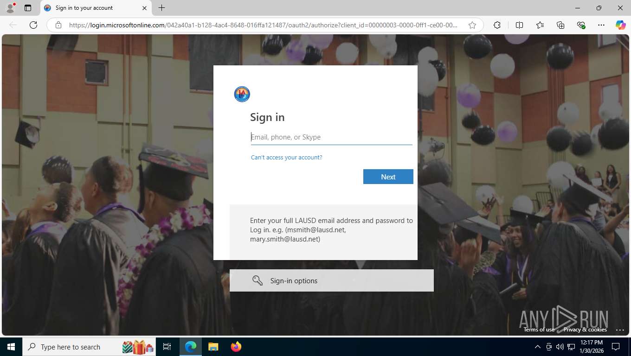Open the Windows Start menu
The height and width of the screenshot is (356, 631).
coord(11,347)
